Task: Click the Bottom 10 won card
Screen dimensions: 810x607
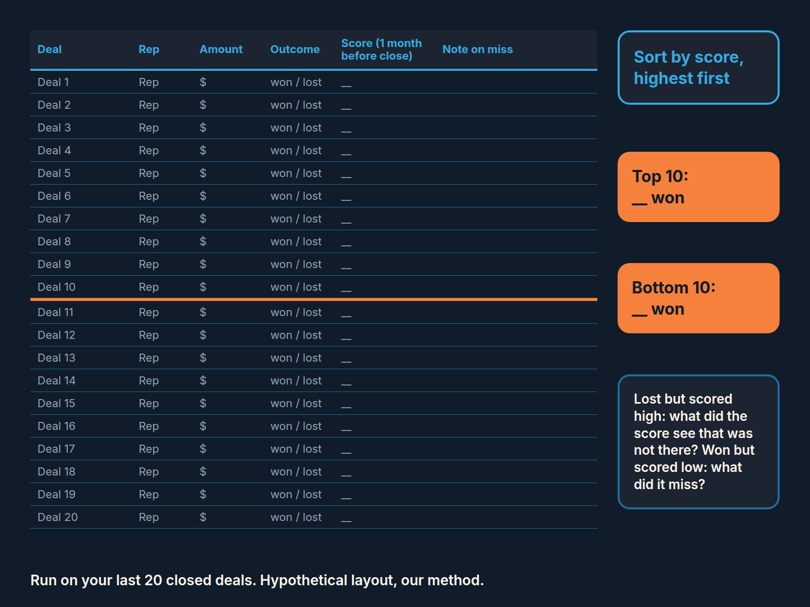Action: click(x=699, y=298)
